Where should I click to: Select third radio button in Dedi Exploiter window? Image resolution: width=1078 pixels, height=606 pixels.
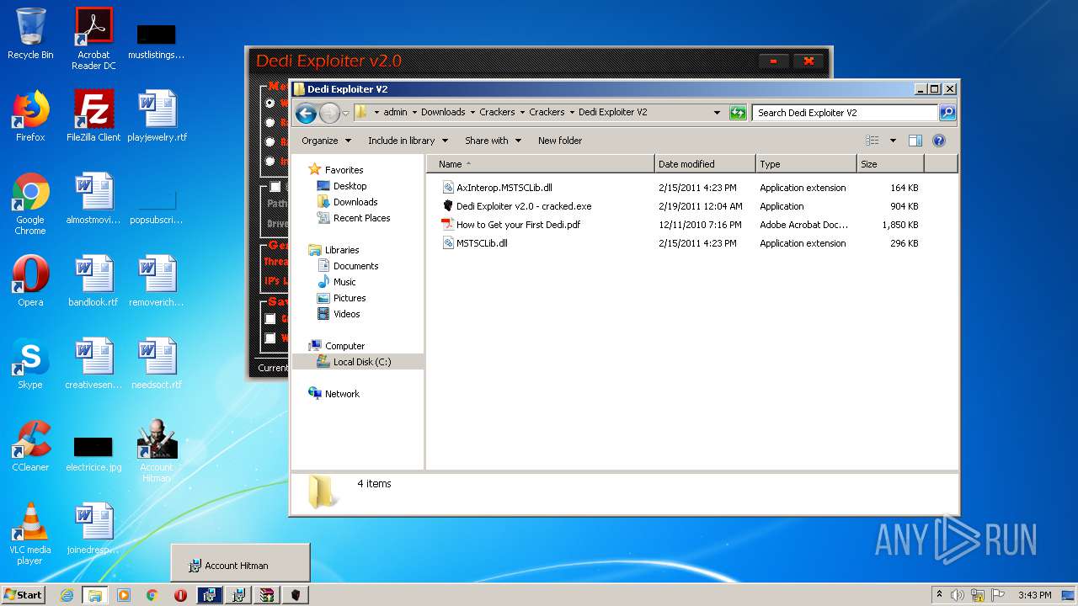pyautogui.click(x=270, y=141)
